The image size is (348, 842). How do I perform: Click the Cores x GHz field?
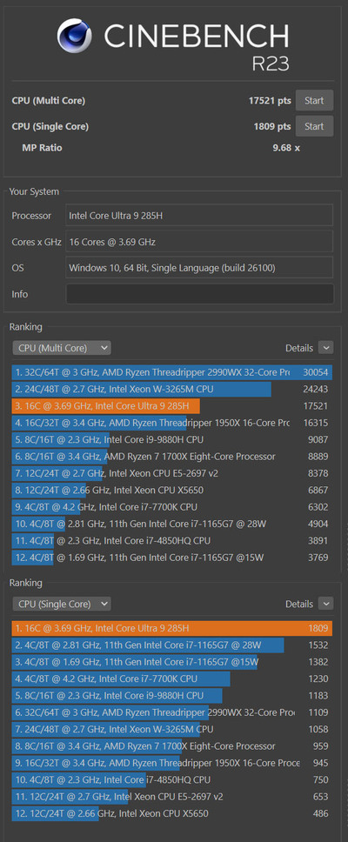coord(199,242)
